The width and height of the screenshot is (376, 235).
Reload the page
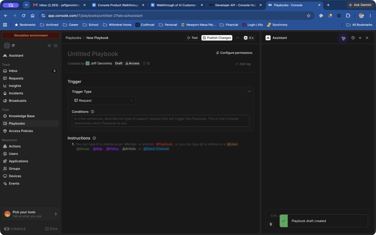coord(23,16)
